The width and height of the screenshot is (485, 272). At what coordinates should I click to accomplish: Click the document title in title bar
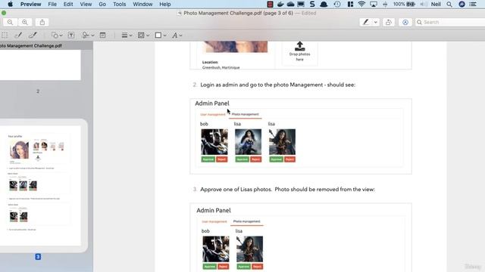[238, 14]
